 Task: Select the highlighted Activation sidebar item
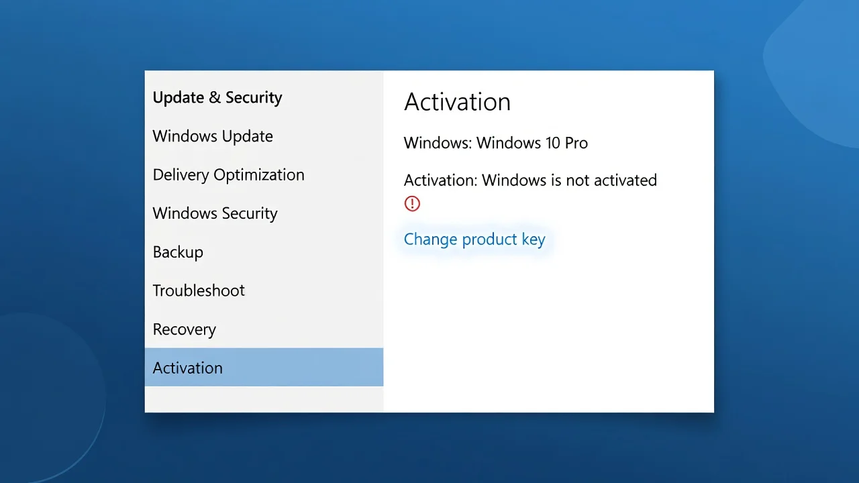(264, 368)
